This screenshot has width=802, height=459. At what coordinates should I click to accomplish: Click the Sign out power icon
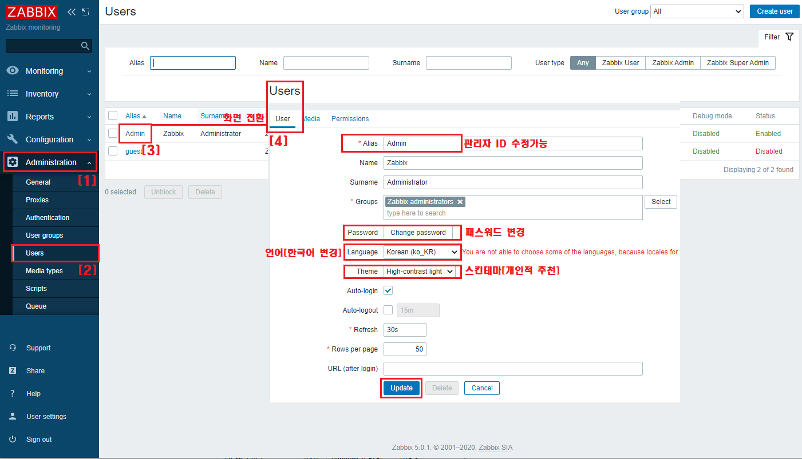click(13, 439)
